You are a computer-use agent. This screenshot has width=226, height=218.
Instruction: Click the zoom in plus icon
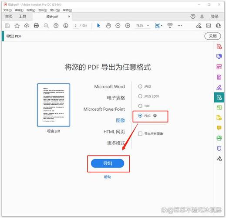click(128, 26)
